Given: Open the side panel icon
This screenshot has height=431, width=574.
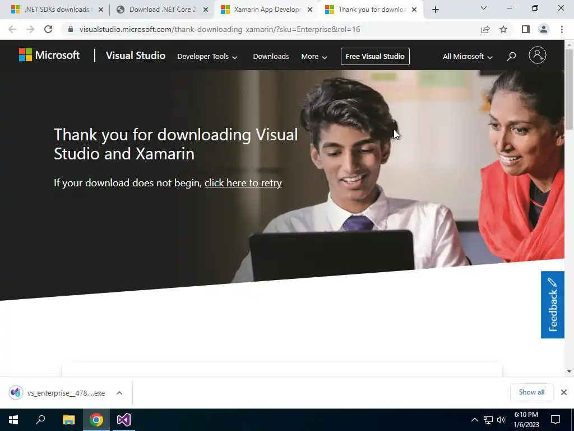Looking at the screenshot, I should tap(526, 29).
